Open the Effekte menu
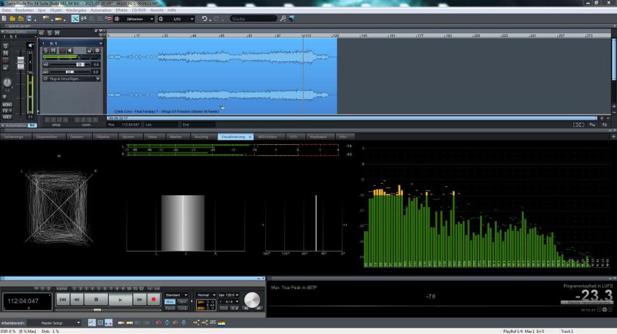This screenshot has width=617, height=334. pos(121,10)
